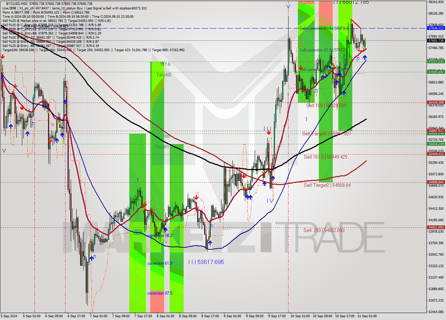This screenshot has height=320, width=446.
Task: Click the 57838.523 blue price tag
Action: click(436, 28)
